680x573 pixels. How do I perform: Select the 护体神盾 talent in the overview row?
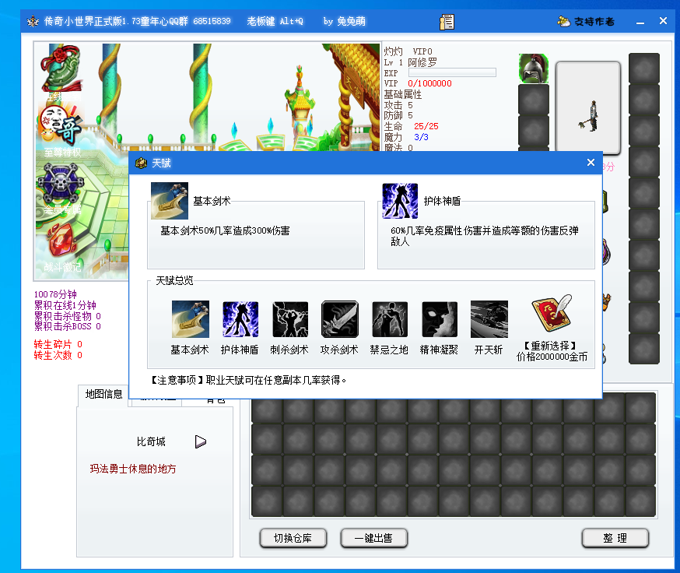pos(240,319)
